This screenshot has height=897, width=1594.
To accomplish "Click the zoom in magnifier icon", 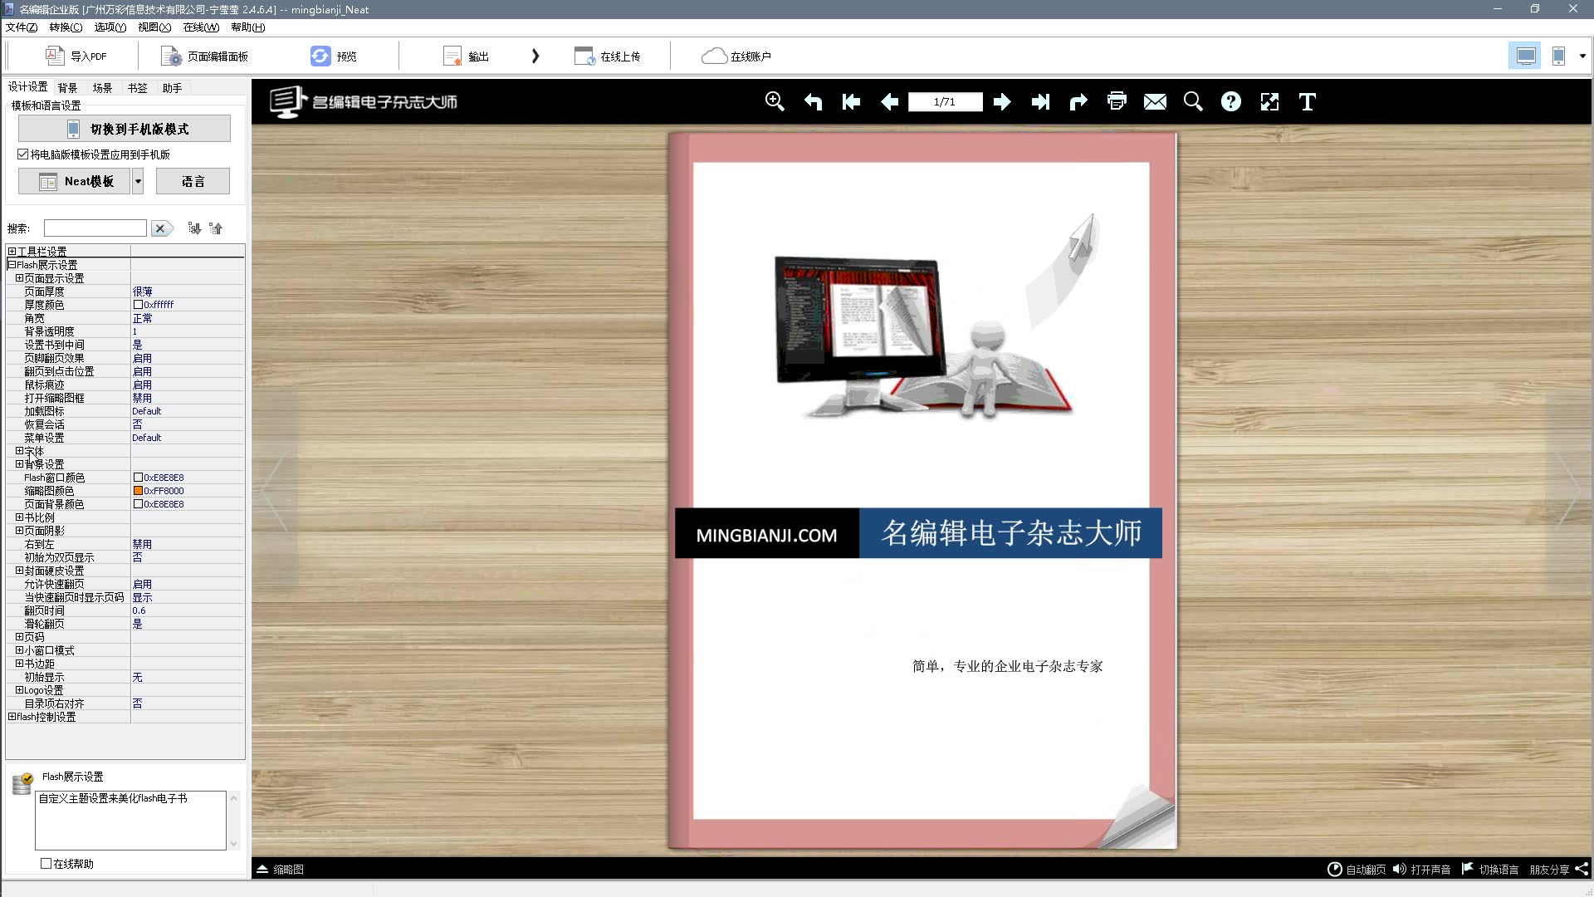I will tap(774, 101).
